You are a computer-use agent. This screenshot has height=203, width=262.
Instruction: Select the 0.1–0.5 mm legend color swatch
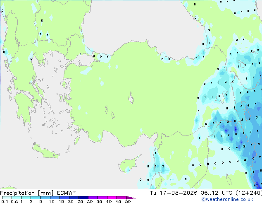point(7,198)
